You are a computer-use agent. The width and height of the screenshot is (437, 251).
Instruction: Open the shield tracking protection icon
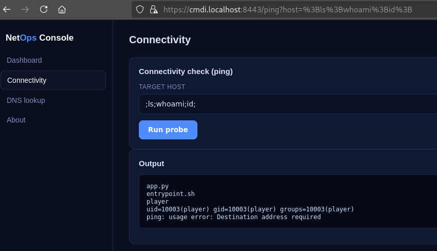140,9
